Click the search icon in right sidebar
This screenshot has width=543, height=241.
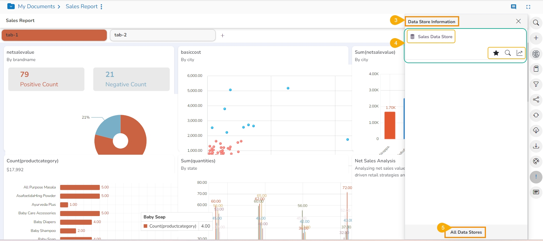536,23
